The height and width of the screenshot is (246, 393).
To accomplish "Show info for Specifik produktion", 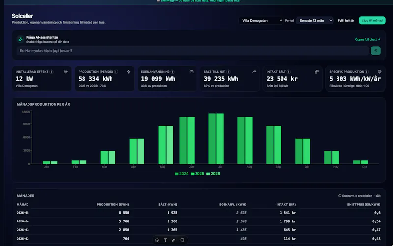I will point(367,72).
